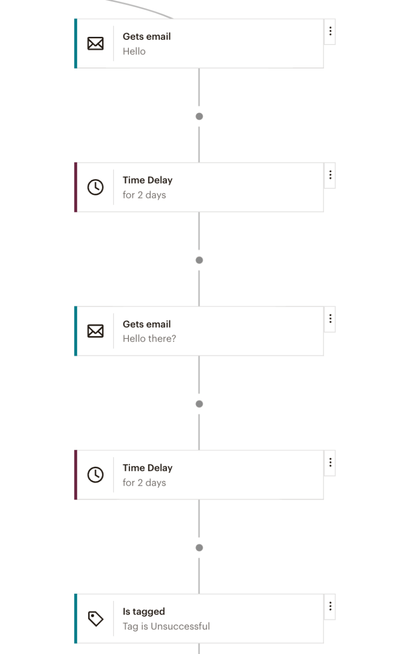Click the connector dot above the second Time Delay
Viewport: 393px width, 654px height.
coord(199,403)
